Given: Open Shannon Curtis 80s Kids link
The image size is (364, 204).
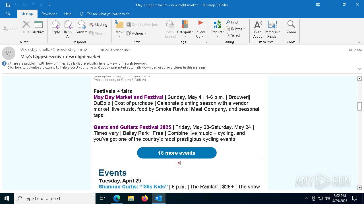Looking at the screenshot, I should (133, 187).
